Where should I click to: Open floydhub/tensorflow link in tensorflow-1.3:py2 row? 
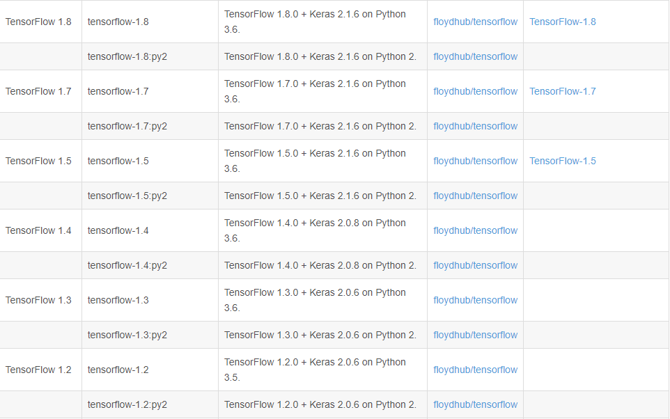pyautogui.click(x=475, y=335)
